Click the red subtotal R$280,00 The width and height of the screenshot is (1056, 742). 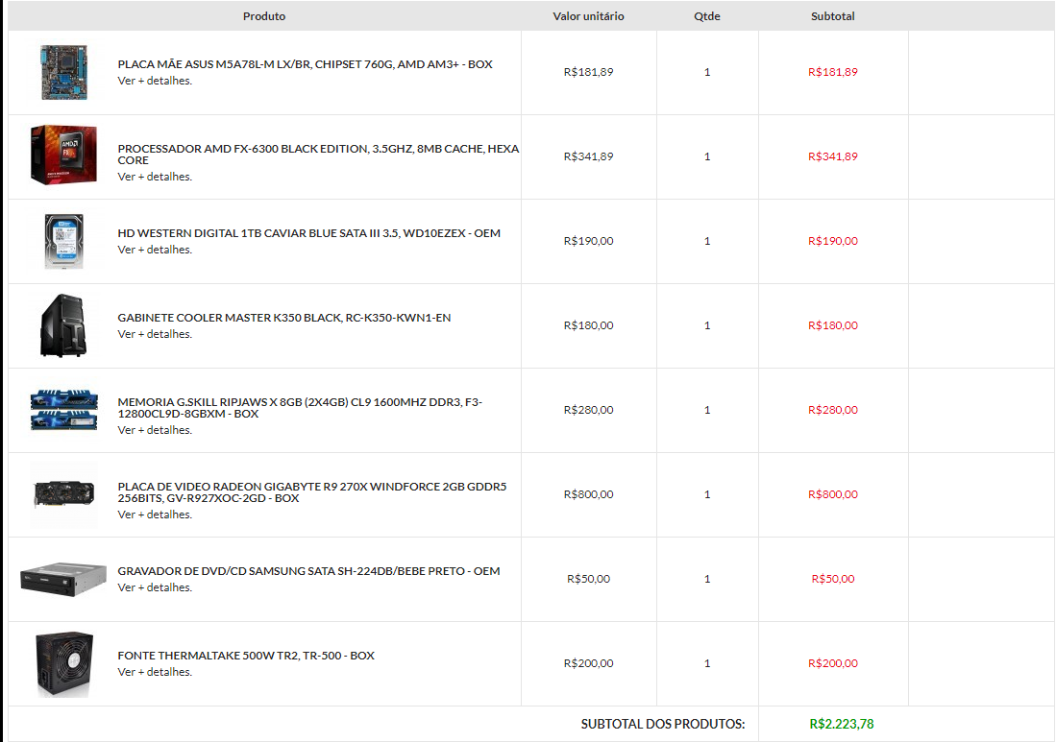tap(833, 410)
